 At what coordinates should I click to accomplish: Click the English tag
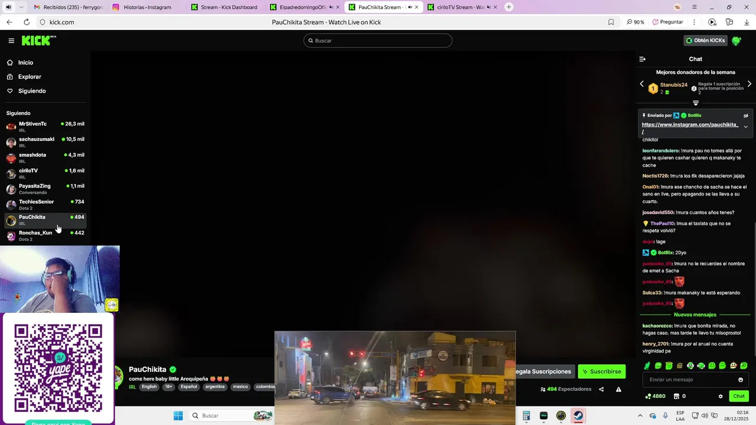click(x=149, y=387)
